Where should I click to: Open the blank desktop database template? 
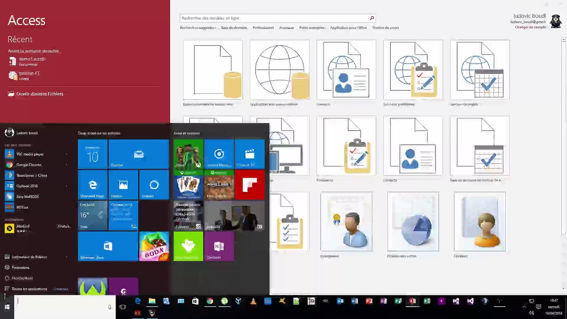pos(213,70)
